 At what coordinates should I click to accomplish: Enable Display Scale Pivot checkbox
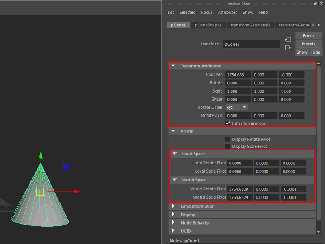pos(228,146)
